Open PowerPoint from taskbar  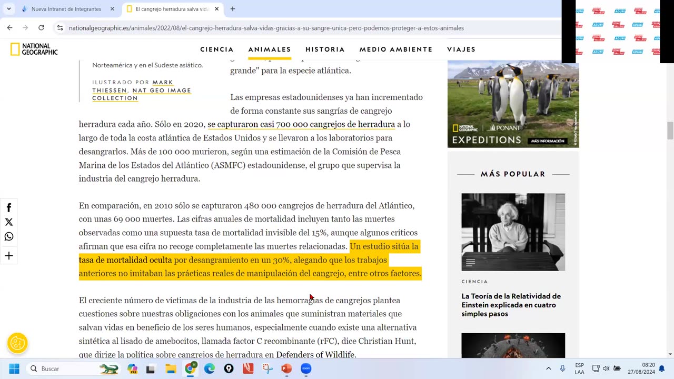tap(286, 368)
